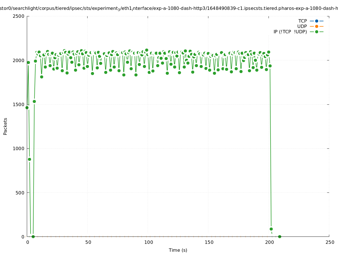Click the 500 tick label on y-axis
This screenshot has width=338, height=254.
click(20, 193)
